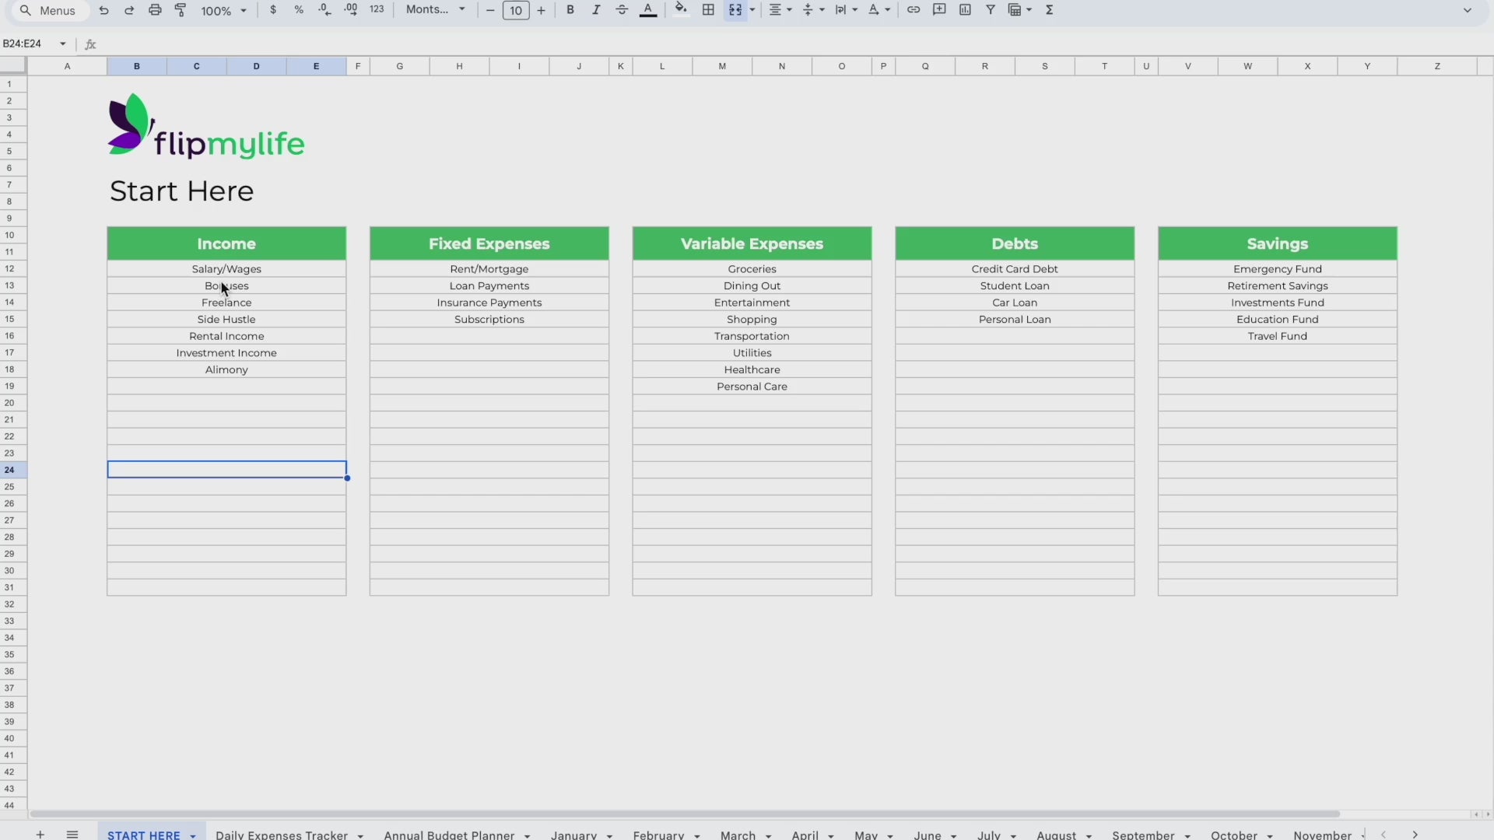The width and height of the screenshot is (1494, 840).
Task: Decrease decimal places
Action: click(324, 10)
